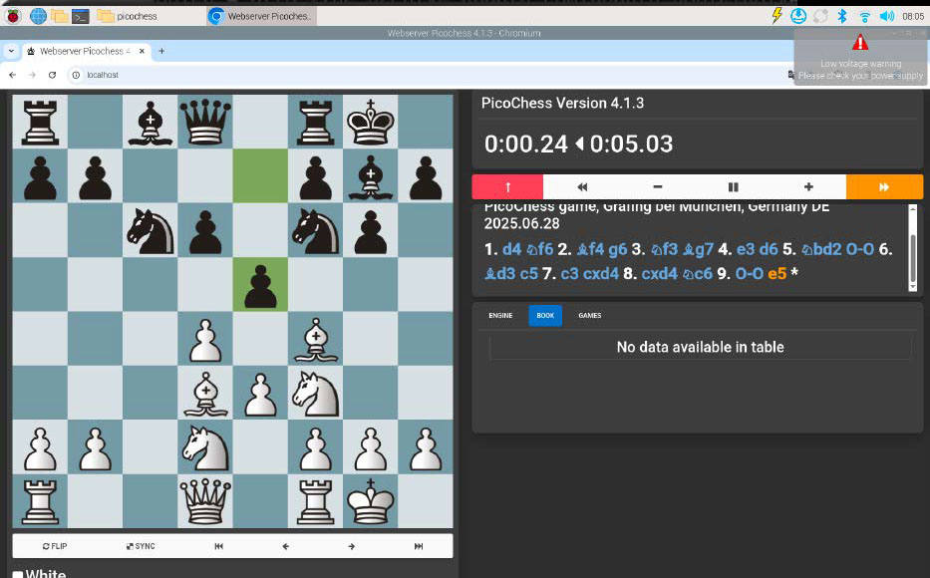Jump to last move with skip-forward icon
Image resolution: width=930 pixels, height=578 pixels.
(420, 545)
